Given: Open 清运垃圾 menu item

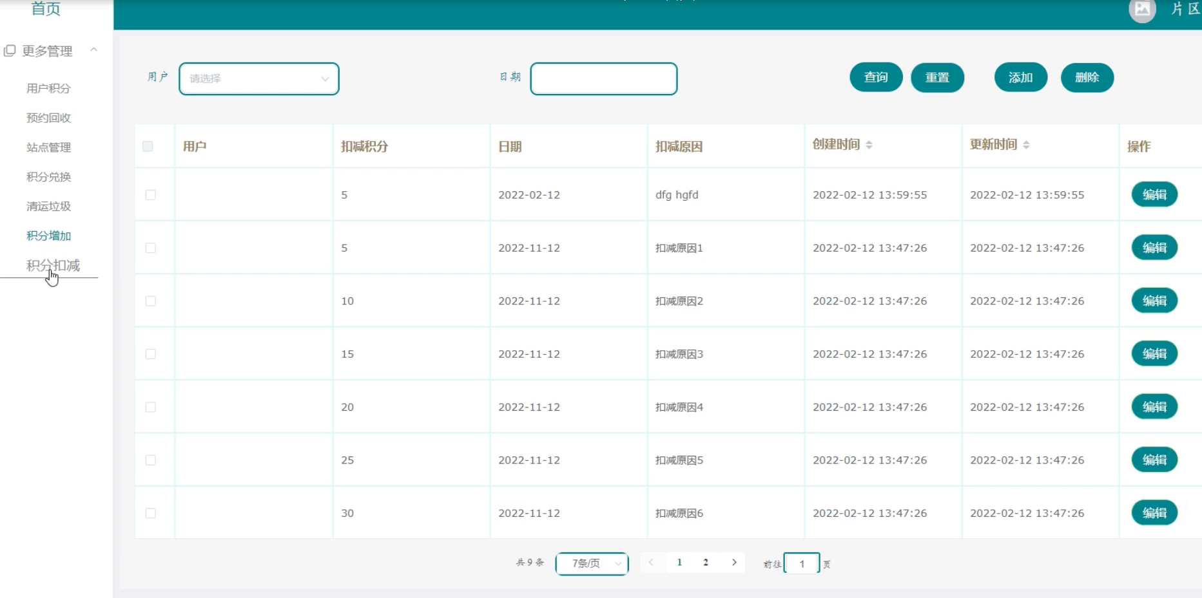Looking at the screenshot, I should (48, 206).
